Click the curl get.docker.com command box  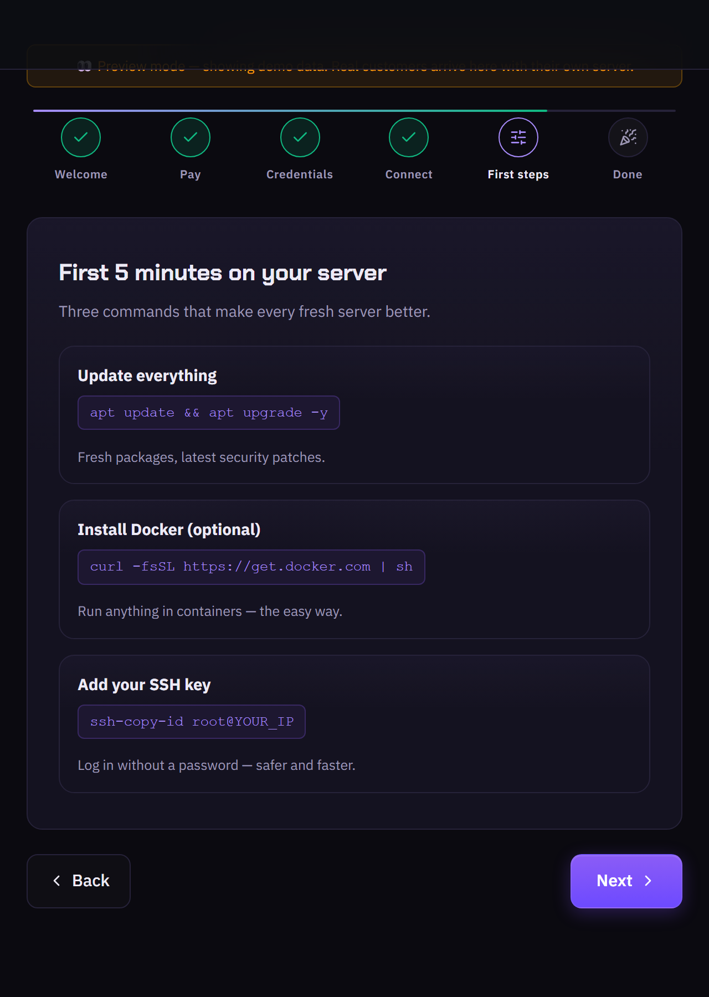(251, 567)
